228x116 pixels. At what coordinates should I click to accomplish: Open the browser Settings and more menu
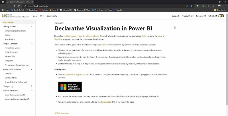click(x=225, y=6)
